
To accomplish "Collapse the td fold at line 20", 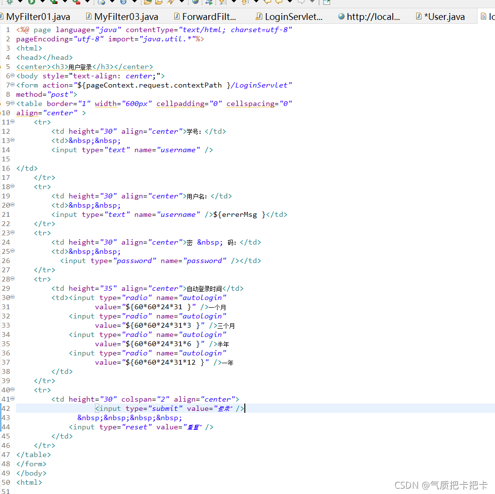I will click(13, 205).
